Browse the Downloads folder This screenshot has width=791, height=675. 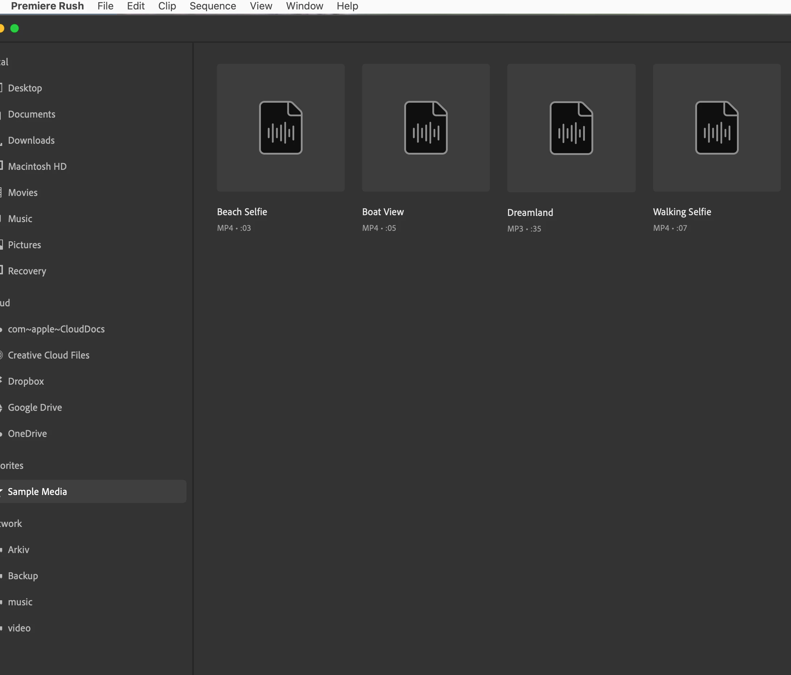[x=31, y=140]
